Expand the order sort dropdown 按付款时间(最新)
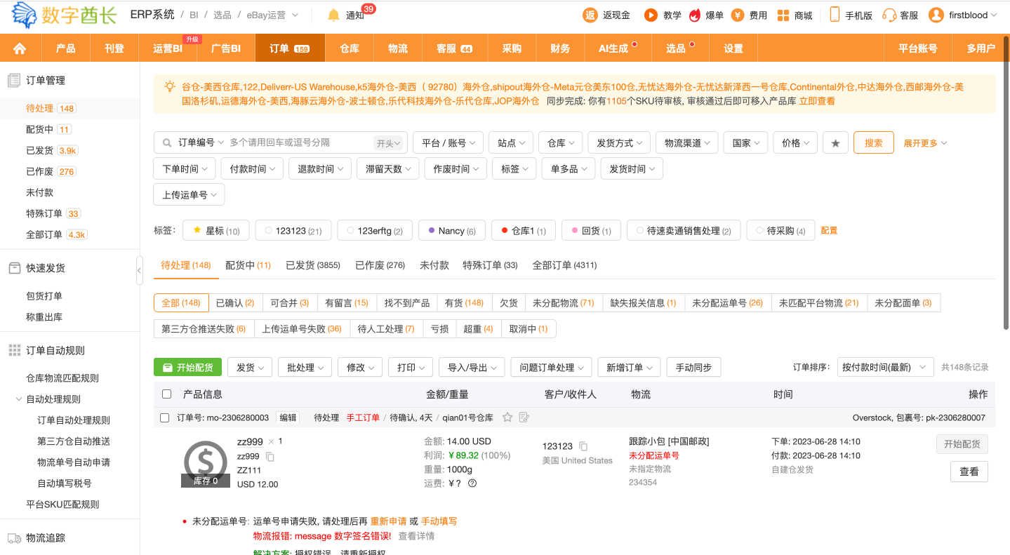 (x=885, y=367)
